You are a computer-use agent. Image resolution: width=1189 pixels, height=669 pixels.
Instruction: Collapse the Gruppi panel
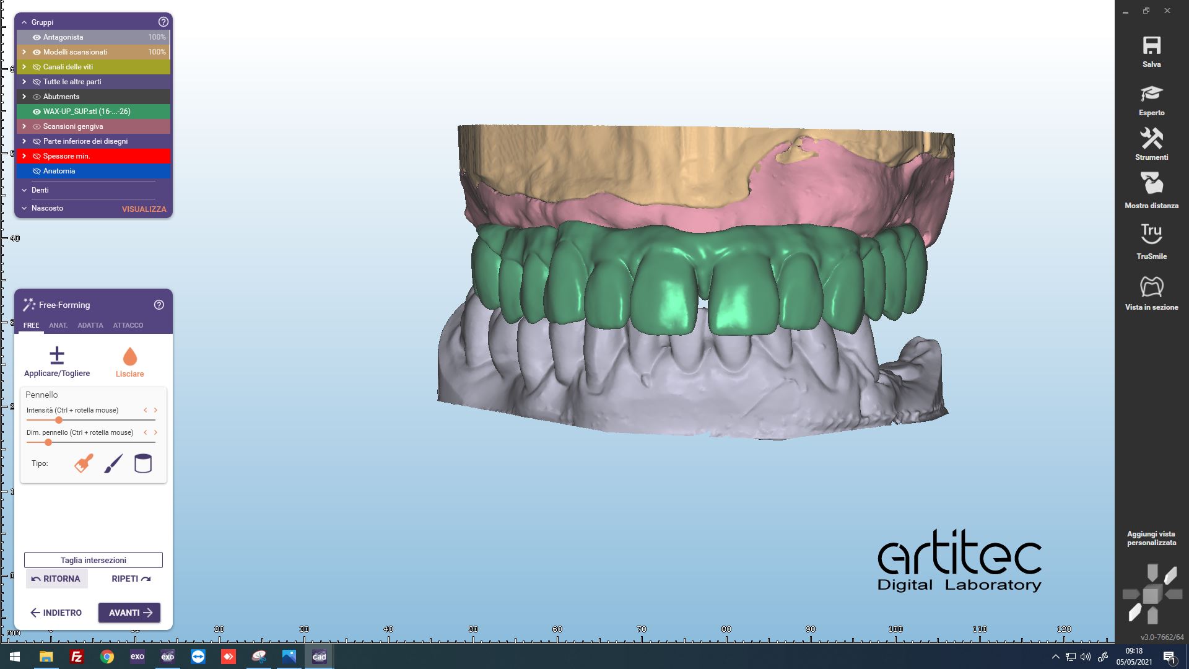pos(24,22)
